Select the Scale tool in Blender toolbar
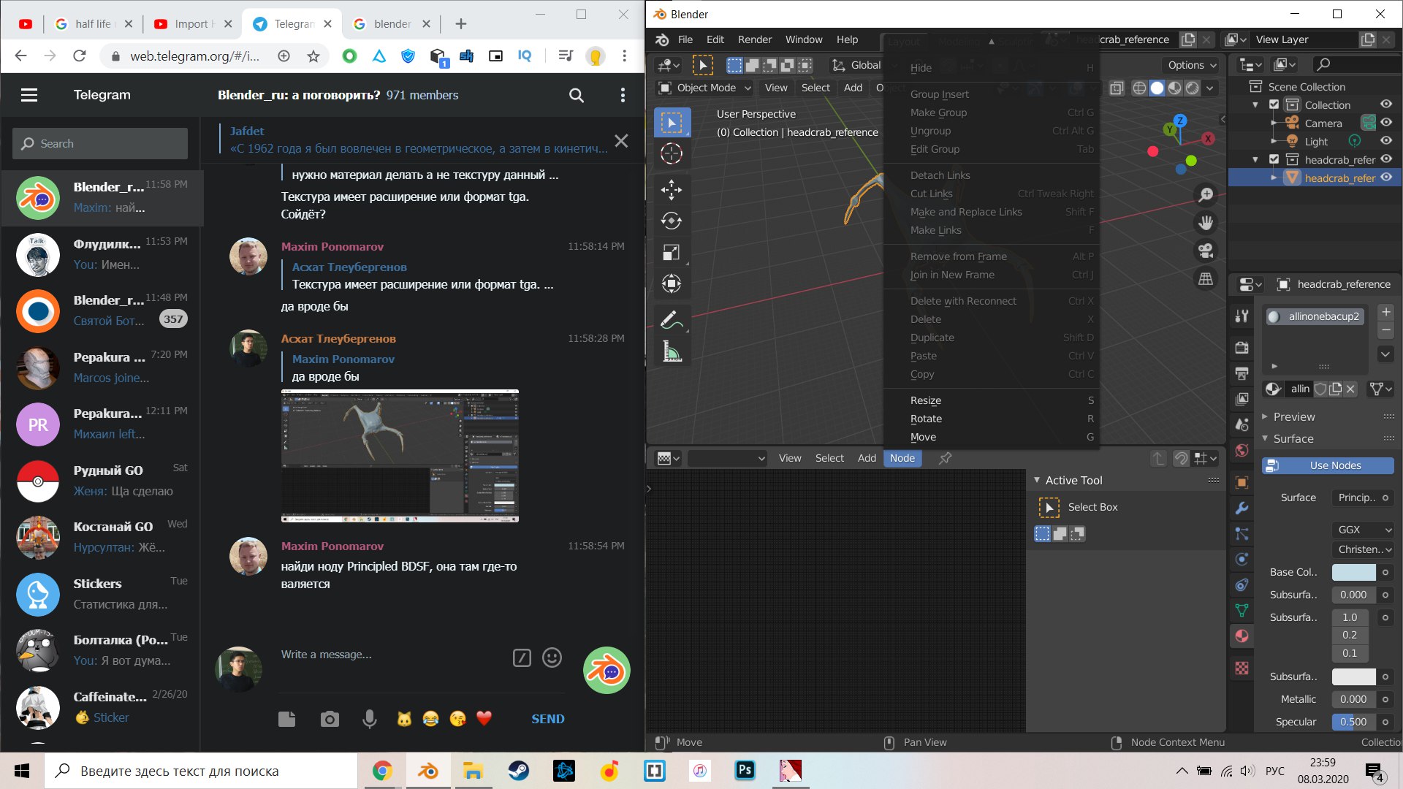 (x=671, y=252)
